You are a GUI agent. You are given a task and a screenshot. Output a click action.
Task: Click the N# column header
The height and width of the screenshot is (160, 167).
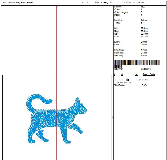122,74
